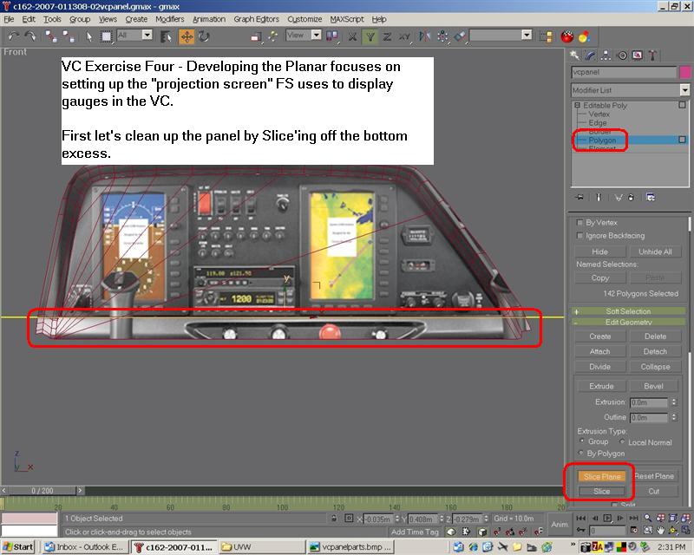Click the Slice Plane button
The height and width of the screenshot is (555, 694).
(x=601, y=476)
